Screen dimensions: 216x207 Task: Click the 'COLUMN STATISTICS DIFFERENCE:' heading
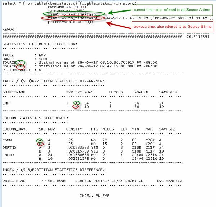[35, 118]
